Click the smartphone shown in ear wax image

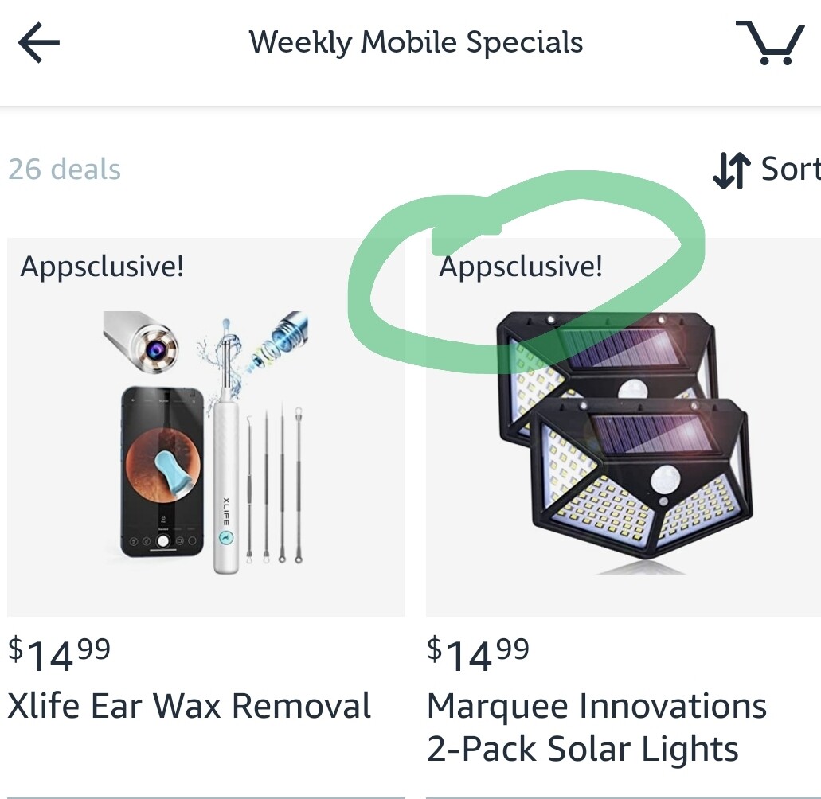tap(162, 473)
